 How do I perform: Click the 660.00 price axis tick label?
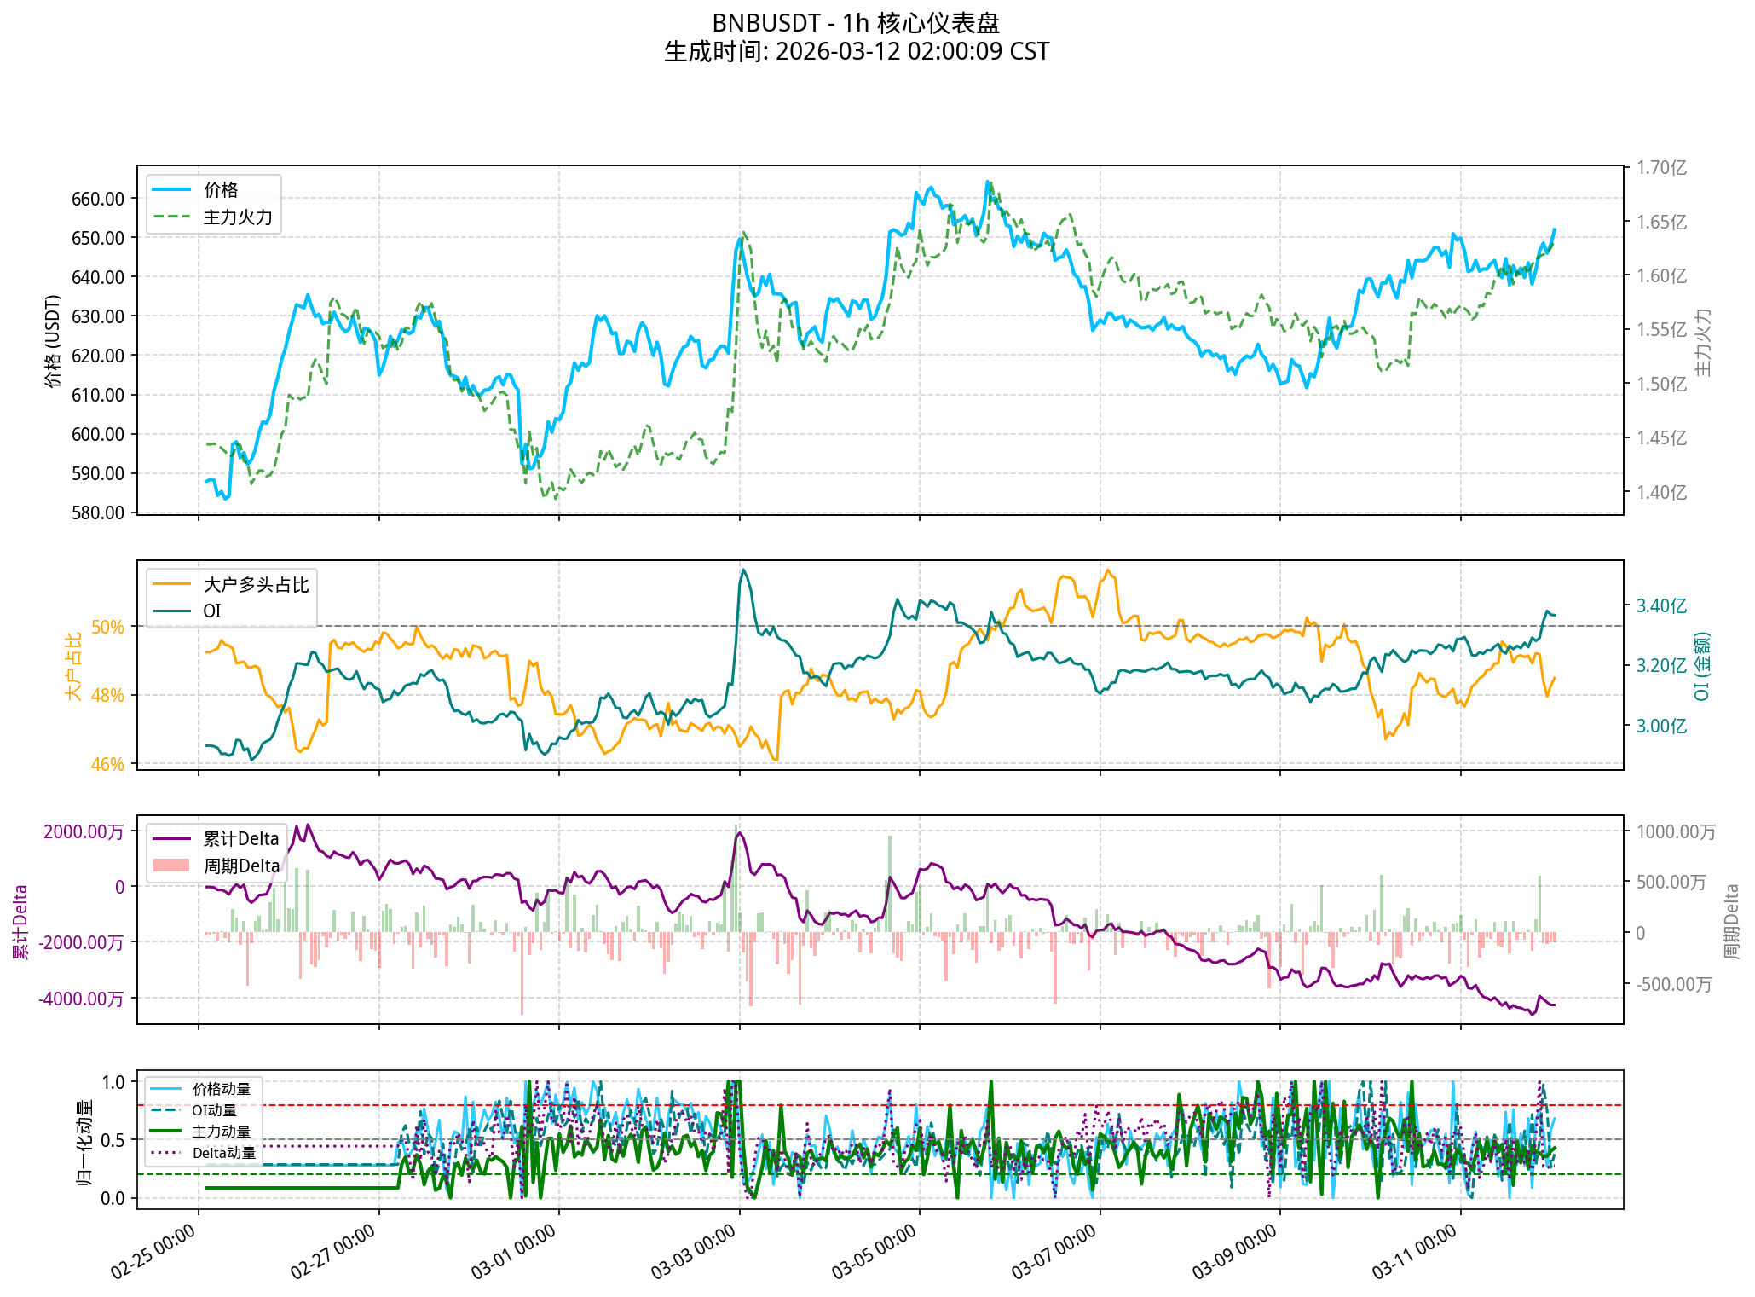tap(99, 199)
